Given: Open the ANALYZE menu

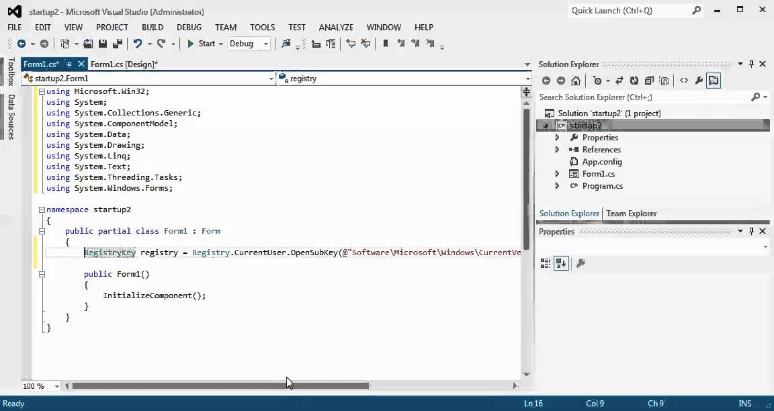Looking at the screenshot, I should pos(336,27).
